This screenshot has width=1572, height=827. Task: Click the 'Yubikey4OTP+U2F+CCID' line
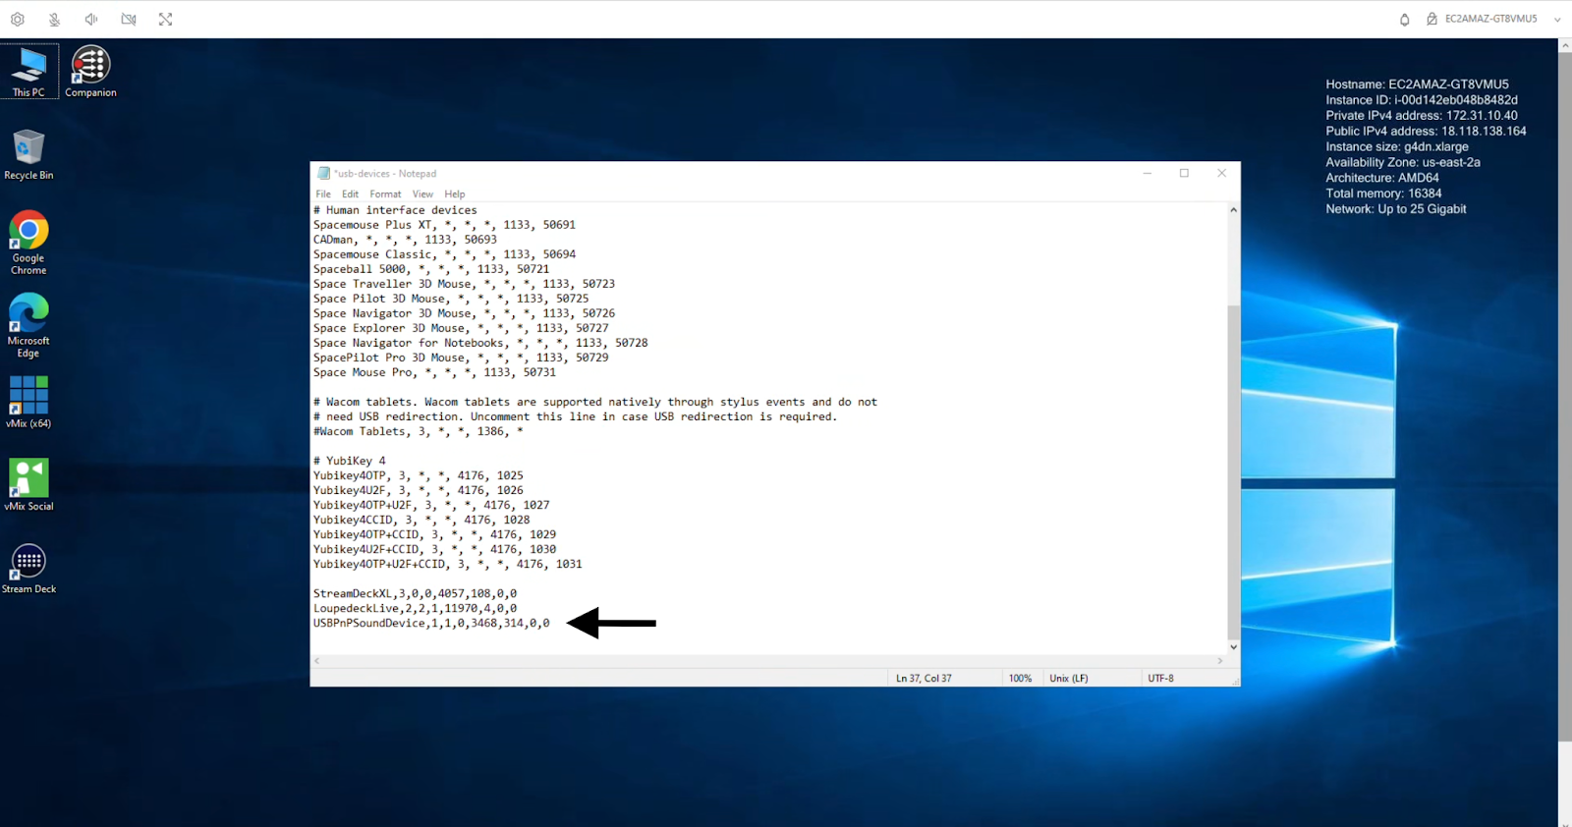448,564
